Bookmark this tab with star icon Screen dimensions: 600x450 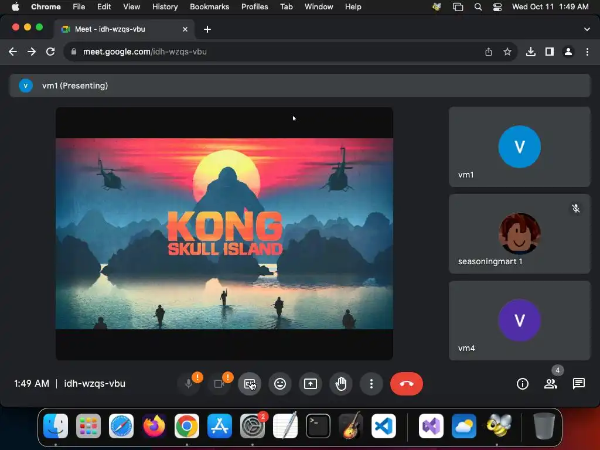(507, 52)
